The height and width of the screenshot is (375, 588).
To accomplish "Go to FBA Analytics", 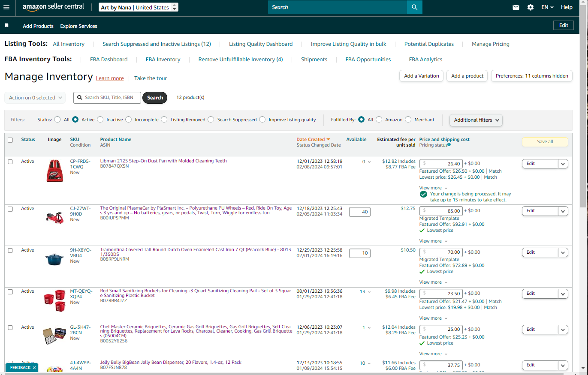I will tap(425, 60).
